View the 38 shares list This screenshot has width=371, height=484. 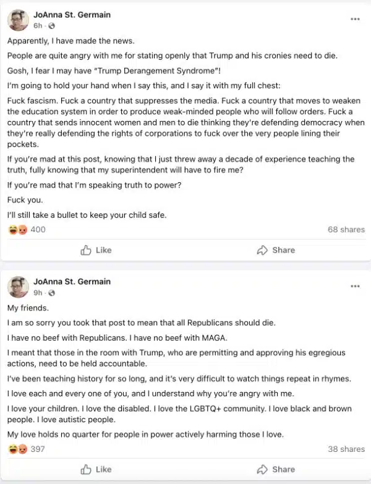click(346, 449)
